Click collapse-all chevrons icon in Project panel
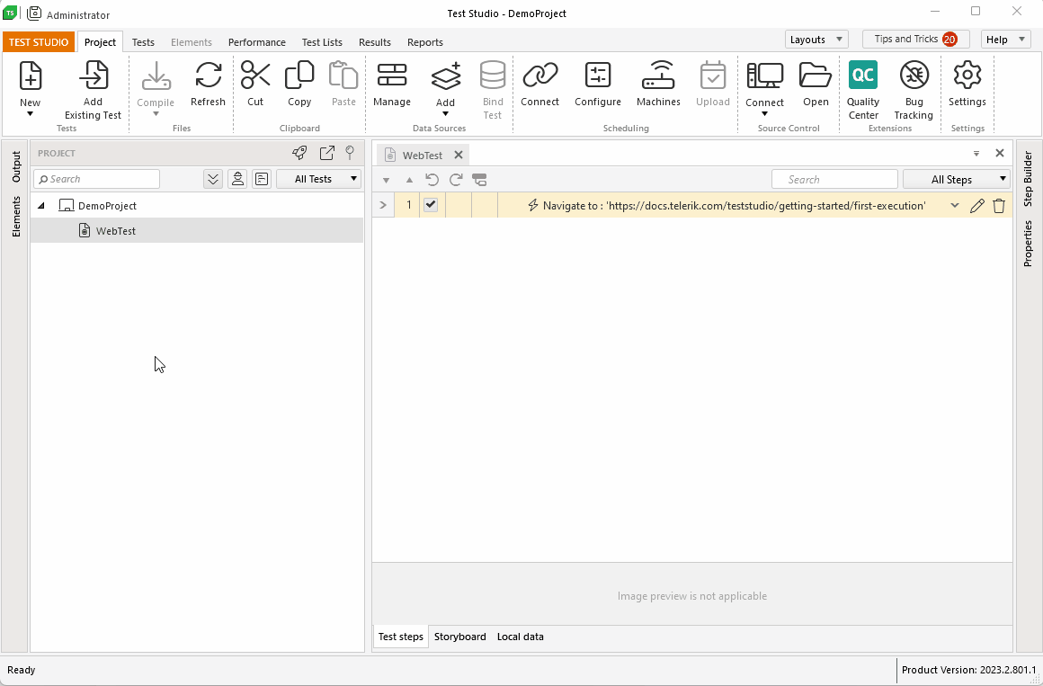 213,179
